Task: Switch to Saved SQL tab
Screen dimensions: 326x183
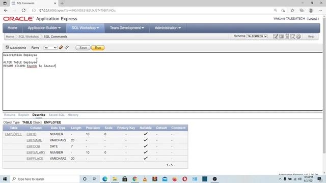Action: coord(57,115)
